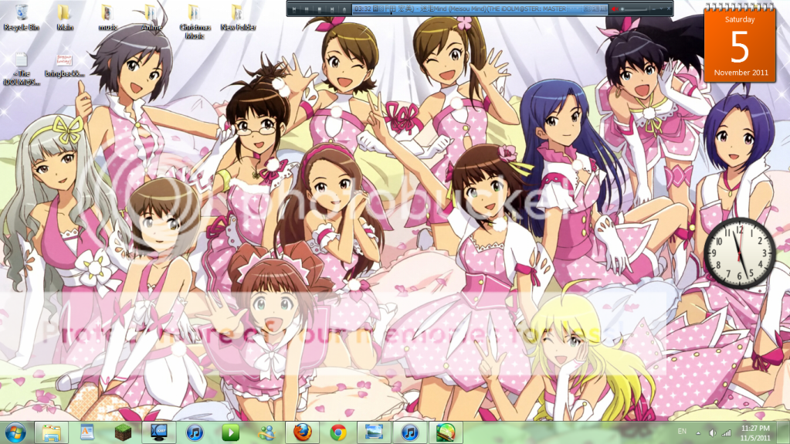Pause playback in the mini player bar
This screenshot has width=790, height=444.
[x=306, y=8]
